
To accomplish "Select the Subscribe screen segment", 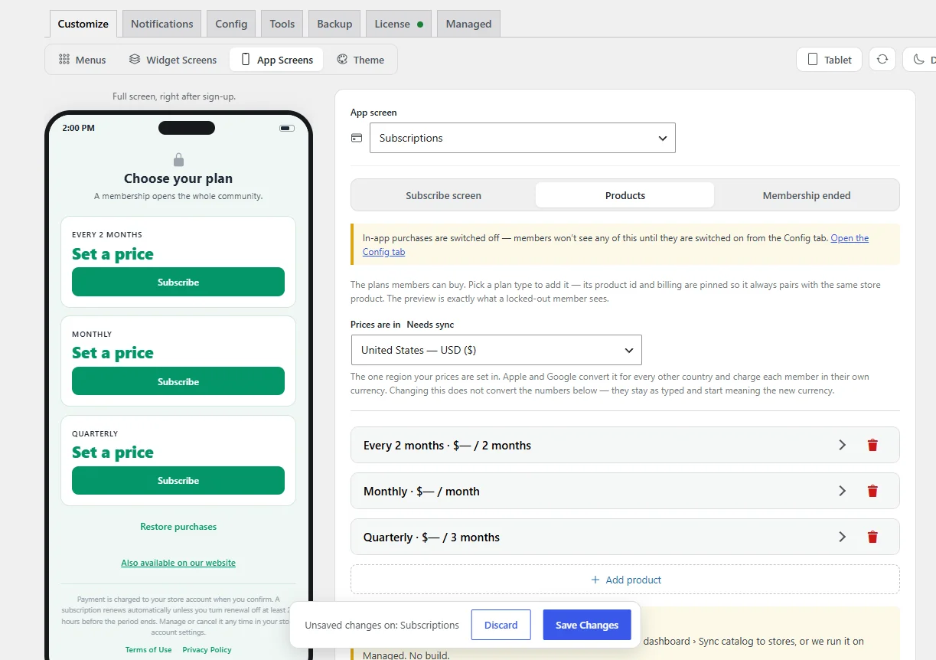I will click(444, 195).
